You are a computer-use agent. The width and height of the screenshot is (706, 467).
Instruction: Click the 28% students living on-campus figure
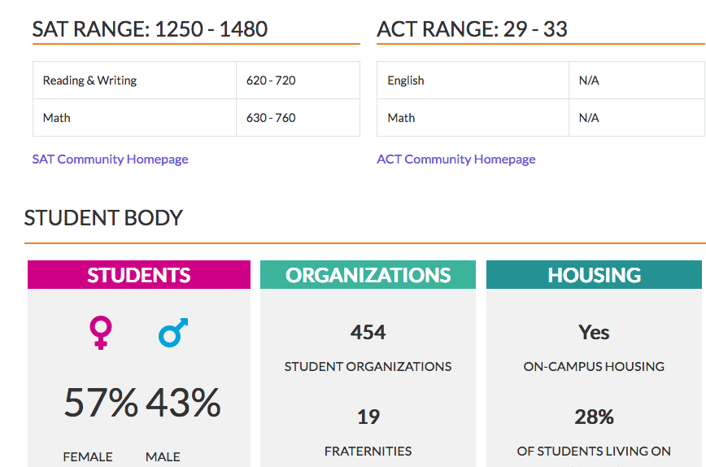[x=594, y=417]
